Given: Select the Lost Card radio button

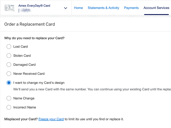Looking at the screenshot, I should tap(9, 47).
